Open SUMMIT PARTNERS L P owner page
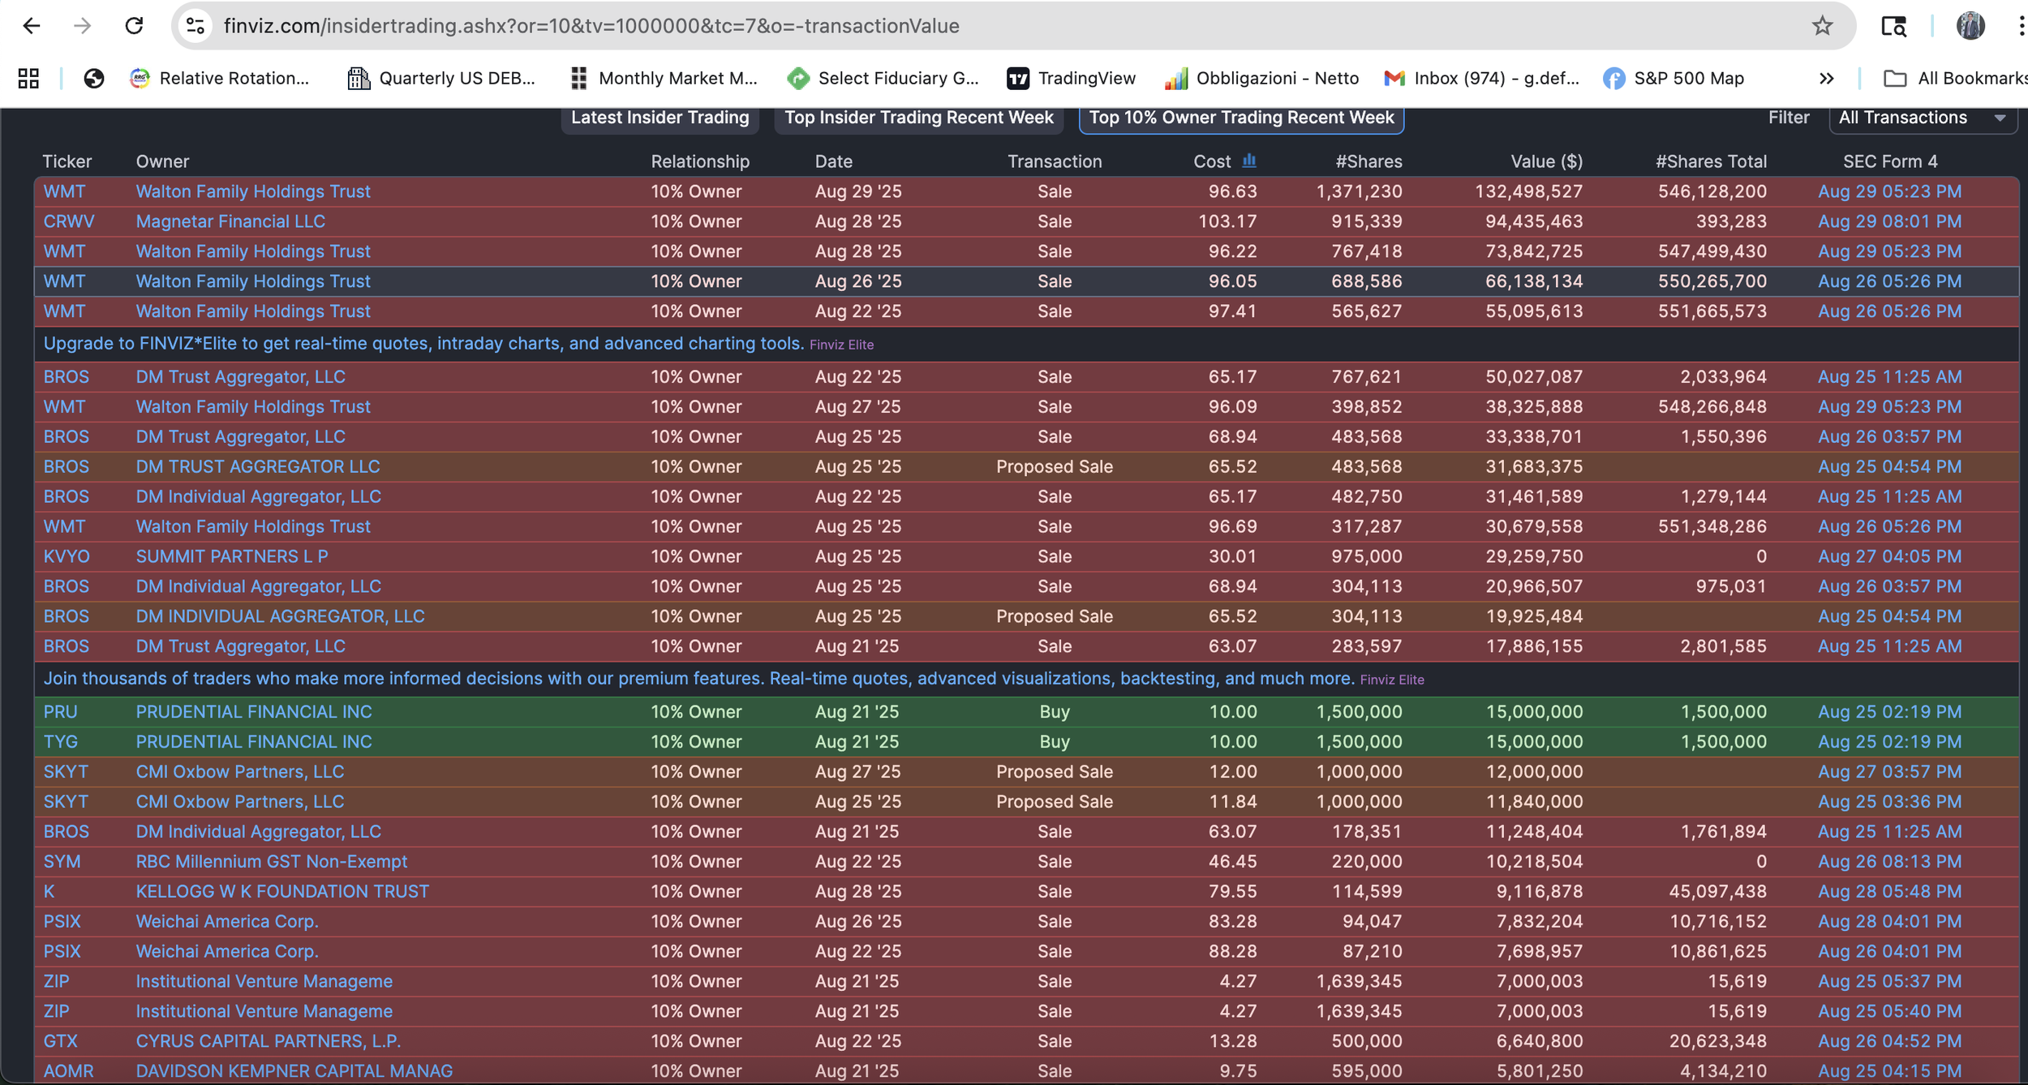The height and width of the screenshot is (1085, 2028). (232, 556)
